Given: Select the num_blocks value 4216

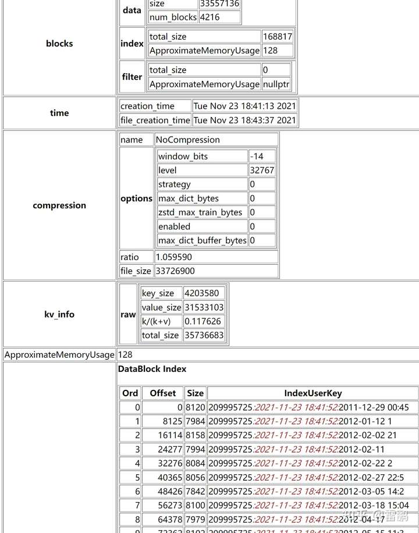Looking at the screenshot, I should (210, 17).
